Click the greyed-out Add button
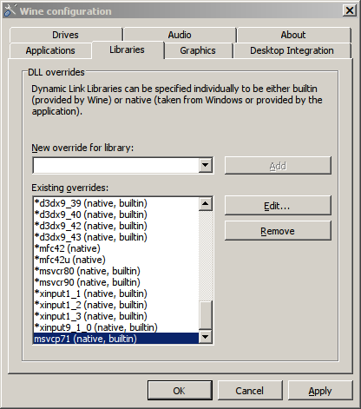Screen dimensions: 361x409 (278, 166)
